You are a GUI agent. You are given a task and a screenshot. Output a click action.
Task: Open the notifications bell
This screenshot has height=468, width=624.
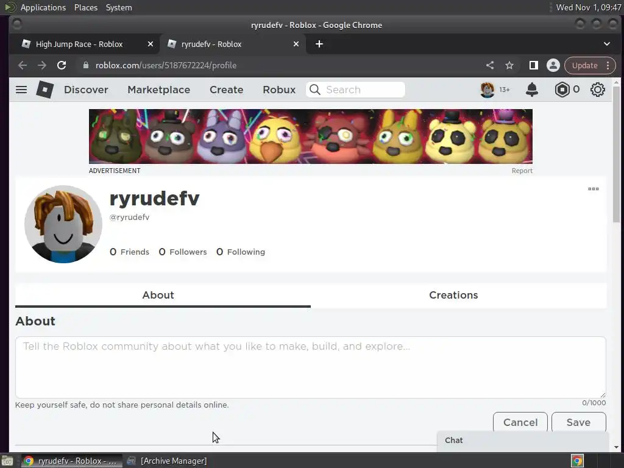pos(531,90)
